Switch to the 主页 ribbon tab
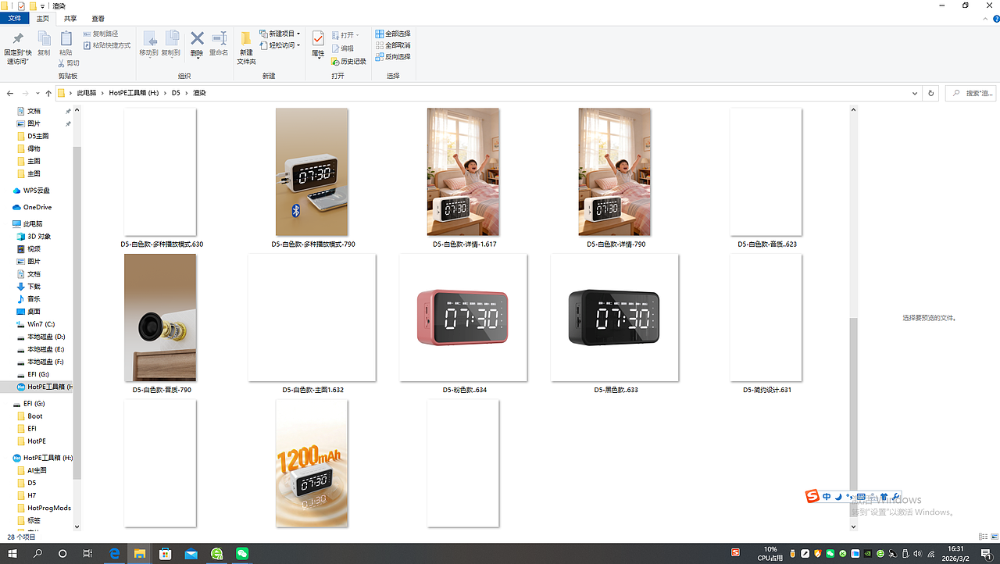Viewport: 1000px width, 564px height. [x=43, y=18]
